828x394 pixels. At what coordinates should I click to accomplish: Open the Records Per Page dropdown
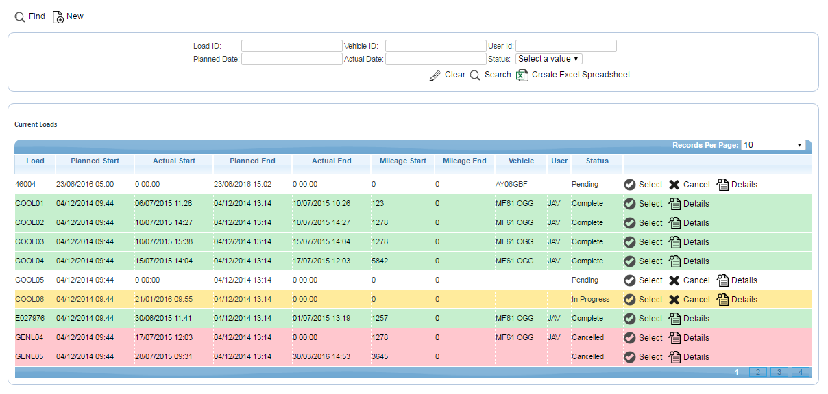click(773, 145)
